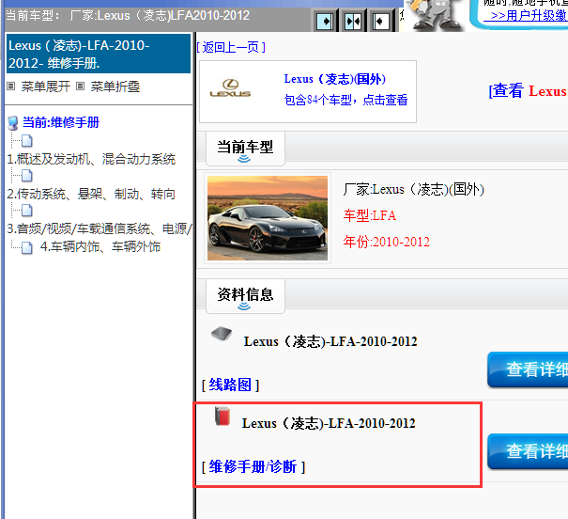Select the 资料信息 tab
568x519 pixels.
click(x=245, y=296)
